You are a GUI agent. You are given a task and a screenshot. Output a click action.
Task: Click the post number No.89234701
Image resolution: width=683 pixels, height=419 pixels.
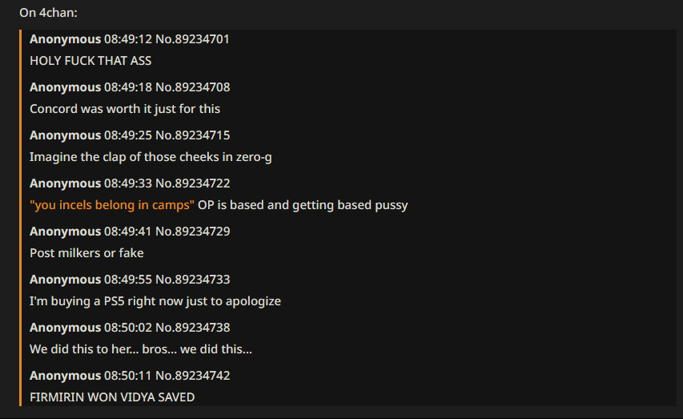point(192,39)
